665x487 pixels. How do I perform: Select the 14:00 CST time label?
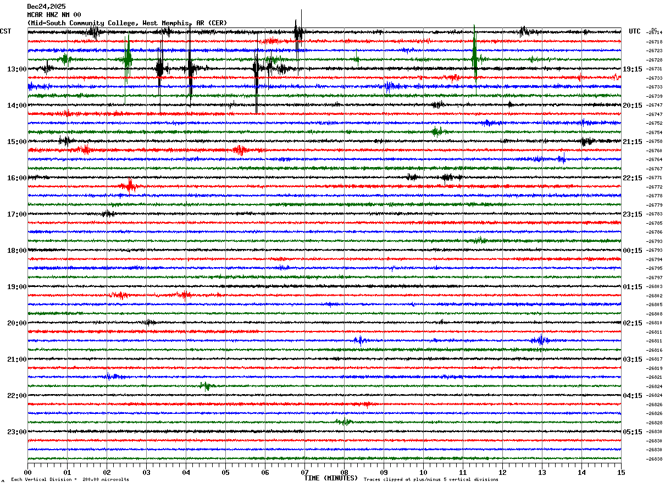(17, 106)
